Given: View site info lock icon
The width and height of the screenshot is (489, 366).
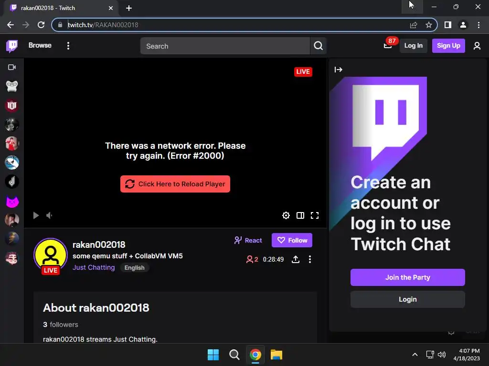Looking at the screenshot, I should click(60, 25).
